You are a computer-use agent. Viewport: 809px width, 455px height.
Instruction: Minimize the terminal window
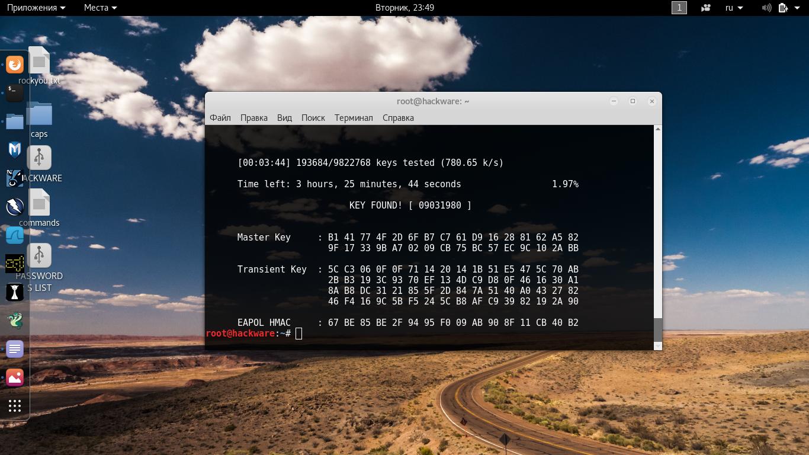tap(614, 101)
